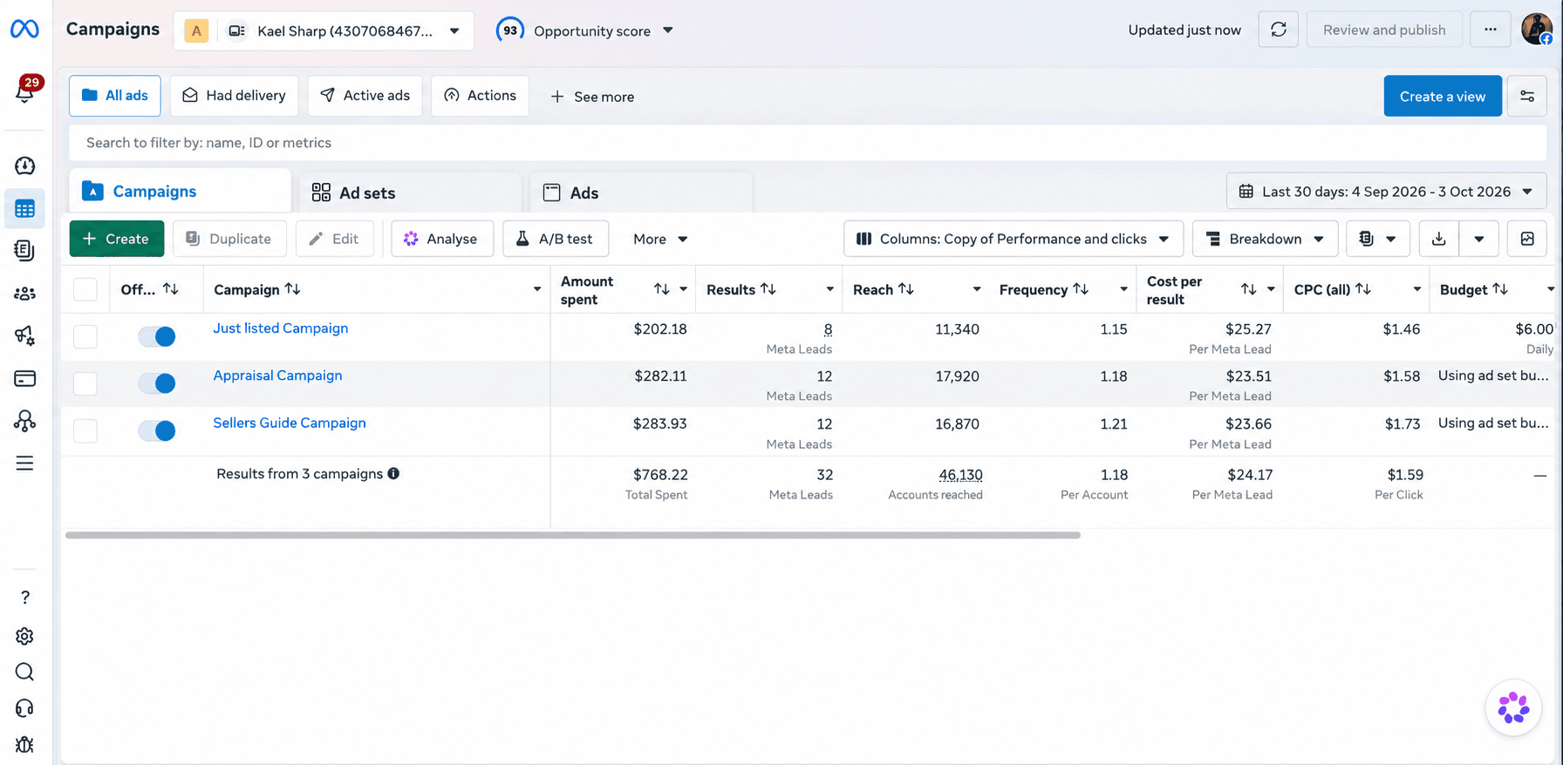The image size is (1563, 765).
Task: Expand the Breakdown dropdown
Action: pos(1266,239)
